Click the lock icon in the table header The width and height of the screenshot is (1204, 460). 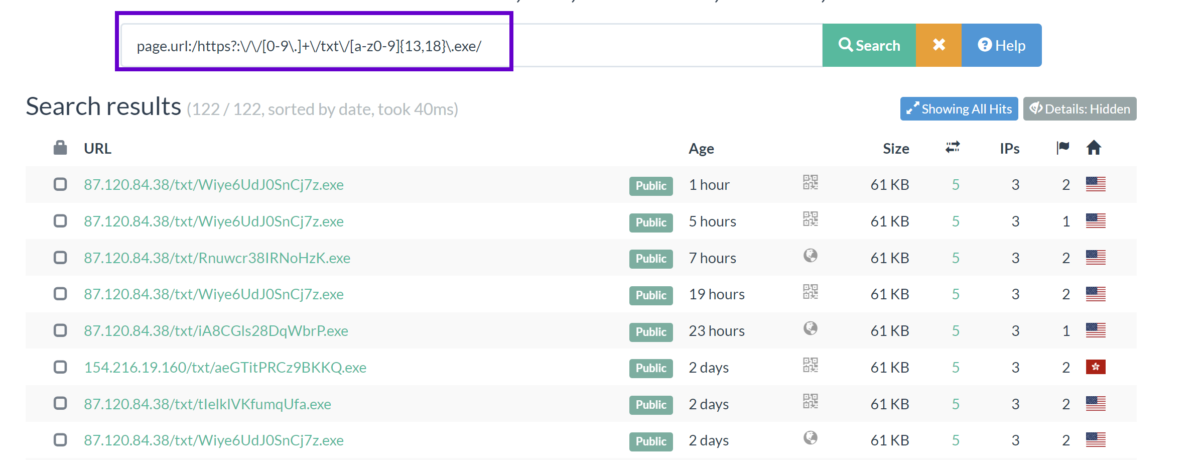[x=60, y=148]
